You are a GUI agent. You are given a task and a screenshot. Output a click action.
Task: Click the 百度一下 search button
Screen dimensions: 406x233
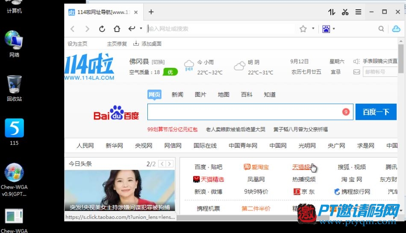(x=376, y=112)
